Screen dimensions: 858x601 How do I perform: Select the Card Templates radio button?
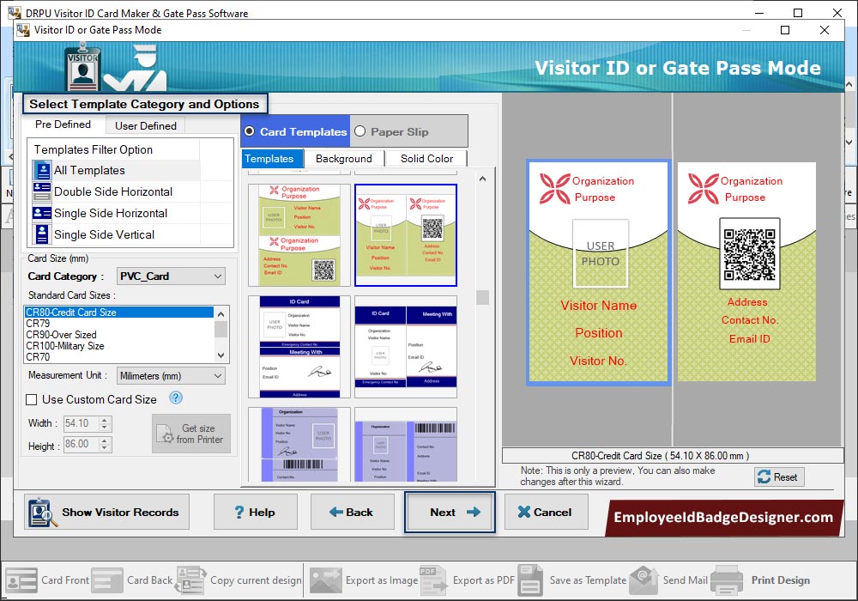250,131
